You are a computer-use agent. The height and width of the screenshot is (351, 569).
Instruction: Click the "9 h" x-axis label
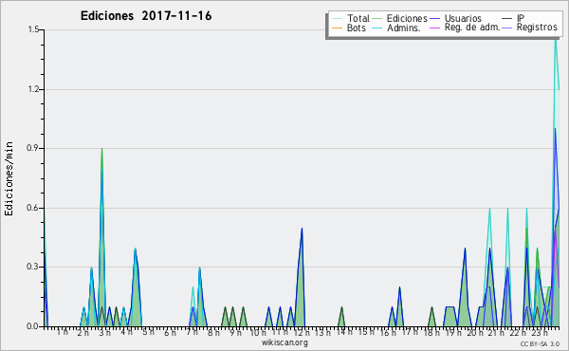235,333
